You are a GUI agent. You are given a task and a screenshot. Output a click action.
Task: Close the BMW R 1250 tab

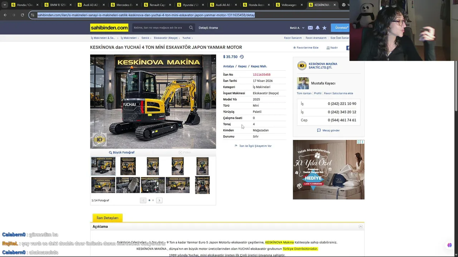pos(70,5)
